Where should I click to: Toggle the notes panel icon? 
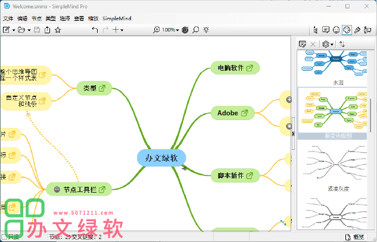point(326,30)
